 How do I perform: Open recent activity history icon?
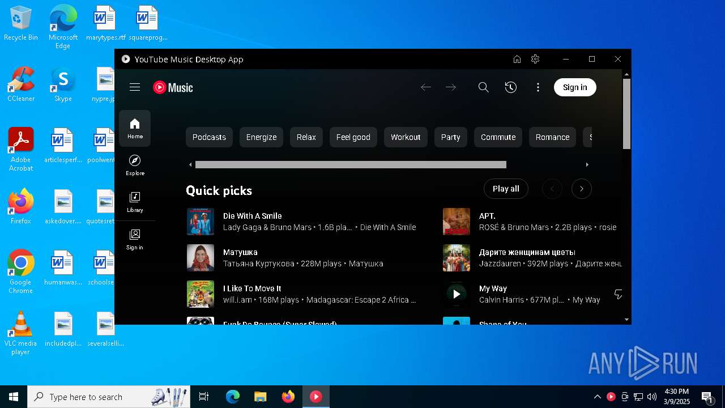tap(511, 87)
